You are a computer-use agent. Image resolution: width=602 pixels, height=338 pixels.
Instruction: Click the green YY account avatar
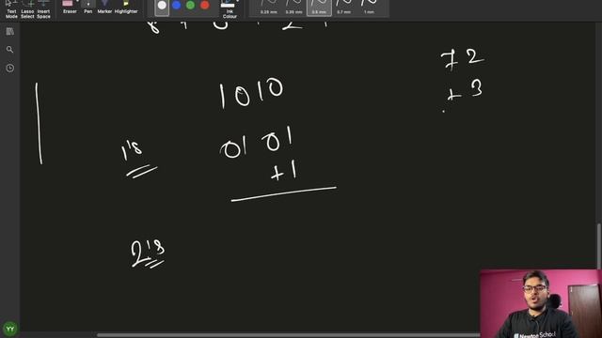click(10, 329)
